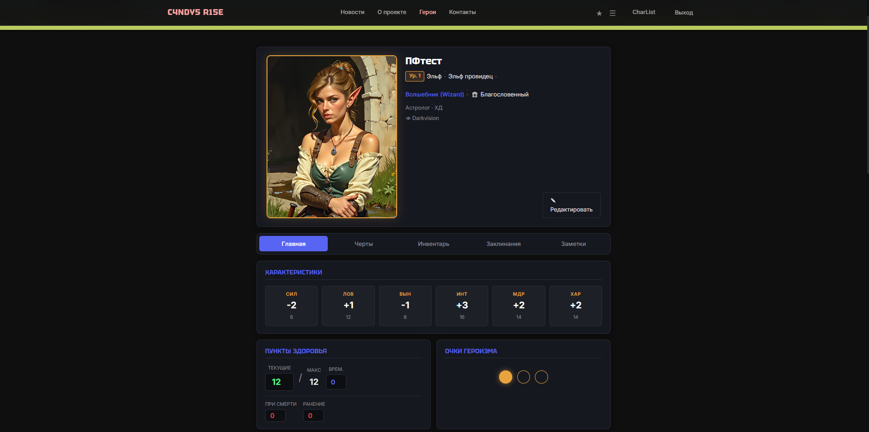
Task: Click the star favorites icon in header
Action: (599, 13)
